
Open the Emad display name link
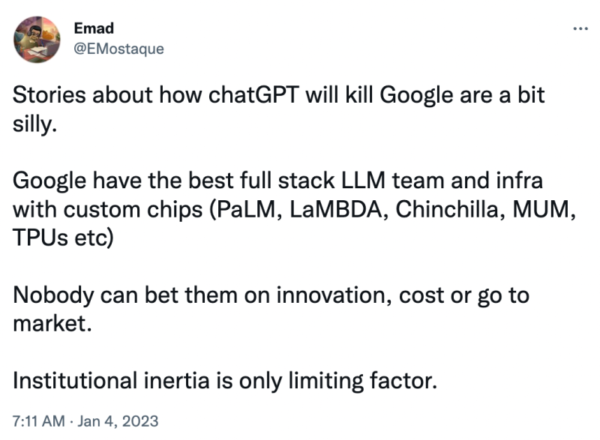tap(94, 28)
